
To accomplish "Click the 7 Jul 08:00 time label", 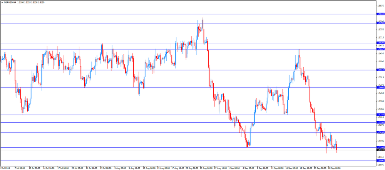I will (x=20, y=168).
